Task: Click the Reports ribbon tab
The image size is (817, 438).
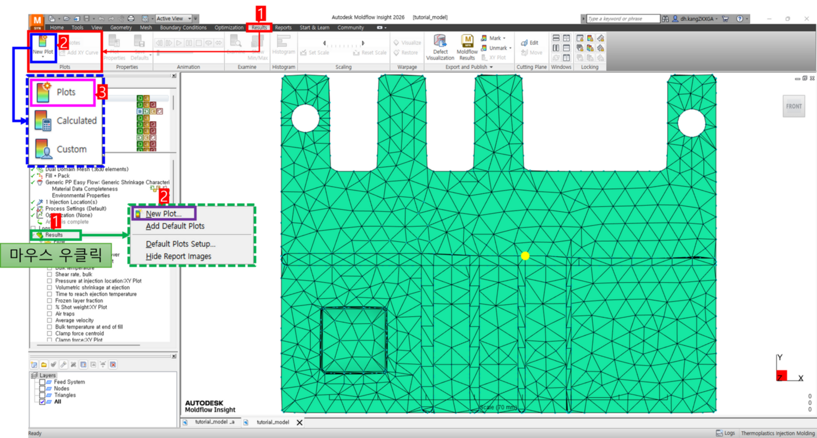Action: point(283,27)
